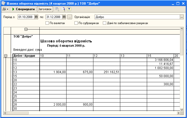Select the cell with 2 000,00

(x=53, y=105)
